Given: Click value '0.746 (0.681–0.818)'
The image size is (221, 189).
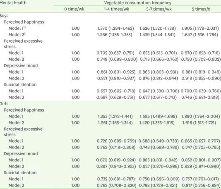Looking at the screenshot, I should [x=200, y=97].
